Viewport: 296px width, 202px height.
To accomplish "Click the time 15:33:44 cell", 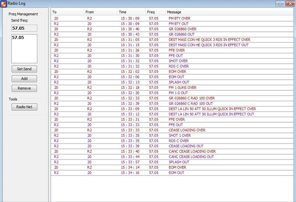I will (130, 157).
